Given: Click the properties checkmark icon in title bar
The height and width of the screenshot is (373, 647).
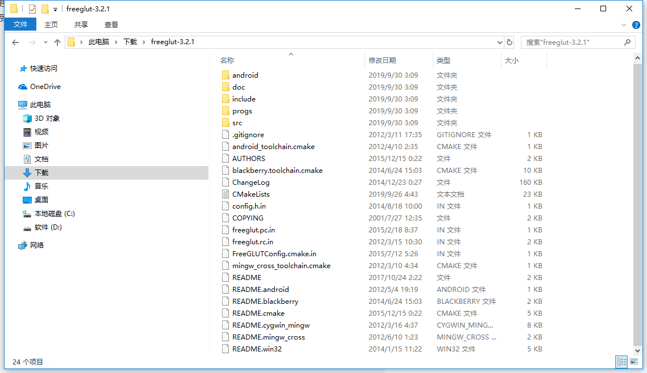Looking at the screenshot, I should tap(32, 9).
